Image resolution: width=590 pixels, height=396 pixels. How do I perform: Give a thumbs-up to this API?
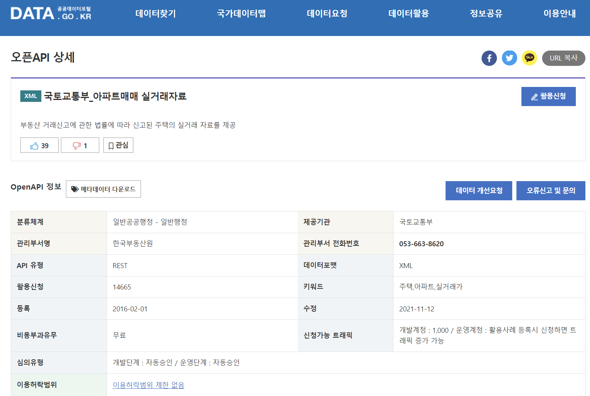pos(39,145)
